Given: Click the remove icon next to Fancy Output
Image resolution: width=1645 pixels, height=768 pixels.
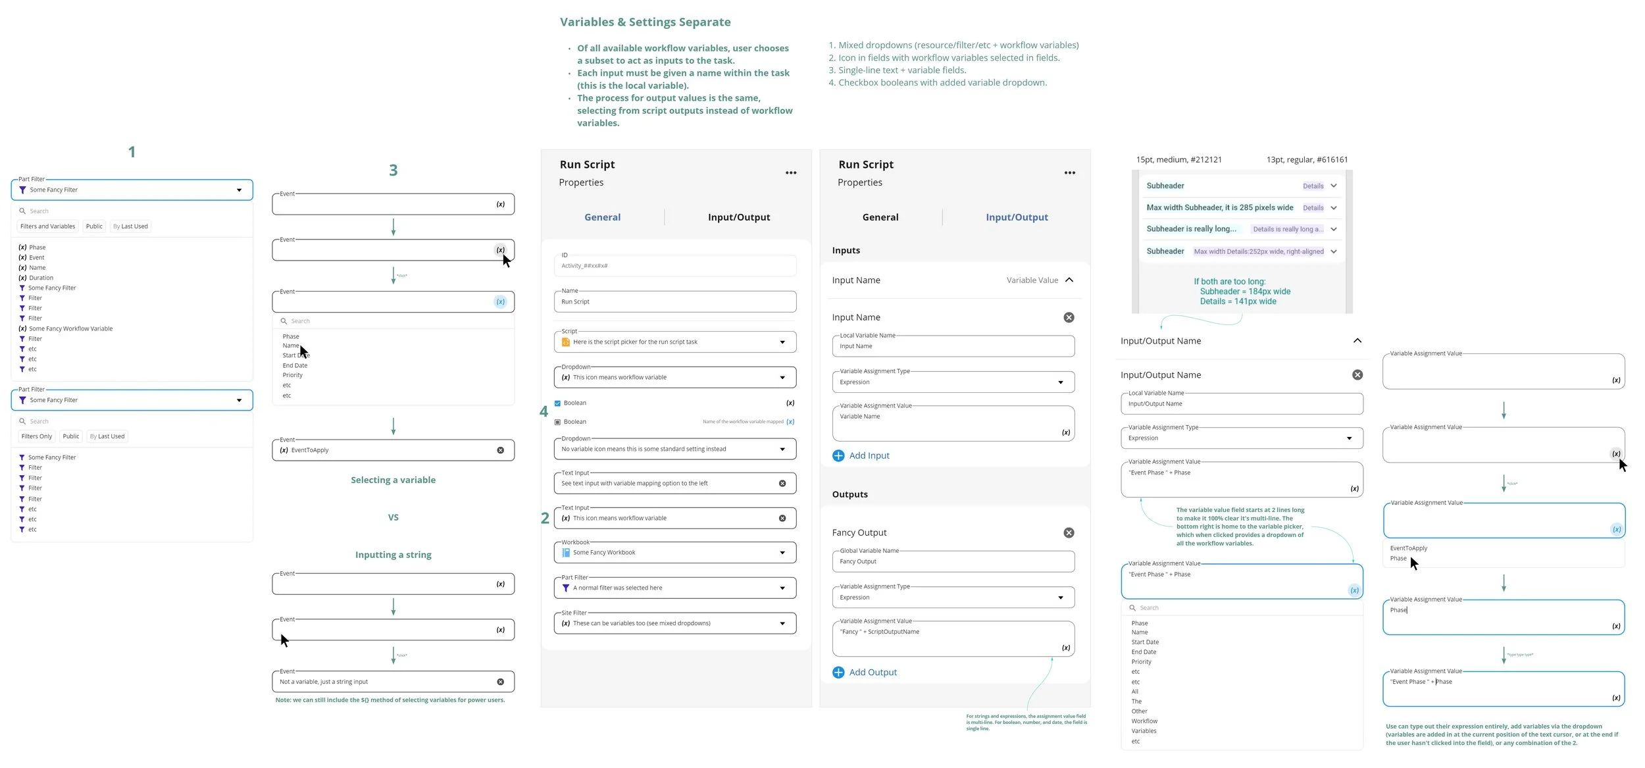Looking at the screenshot, I should [1069, 532].
